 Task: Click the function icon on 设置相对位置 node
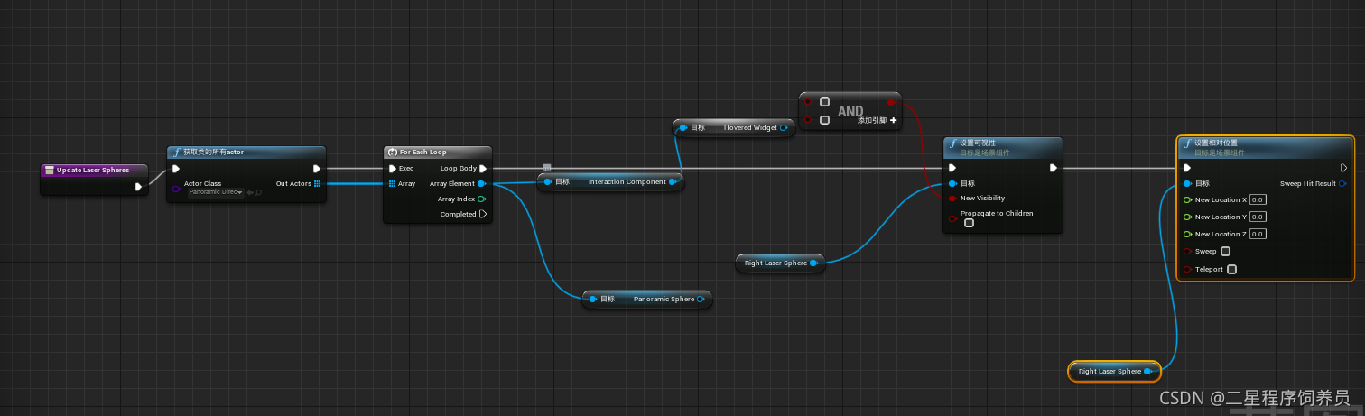[x=1186, y=143]
